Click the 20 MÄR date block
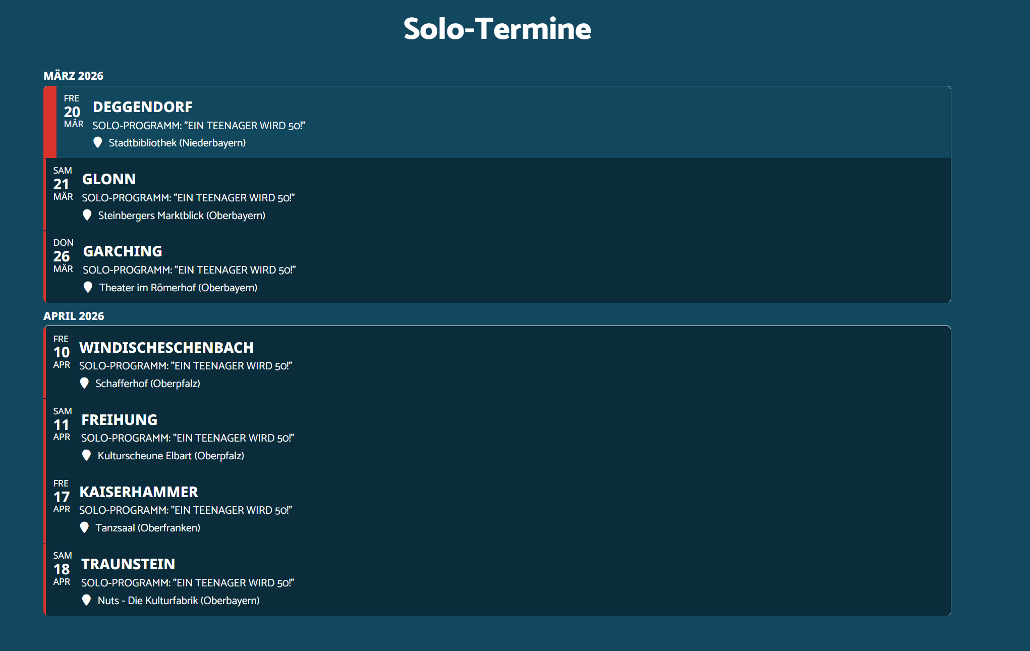This screenshot has width=1030, height=651. pyautogui.click(x=72, y=112)
